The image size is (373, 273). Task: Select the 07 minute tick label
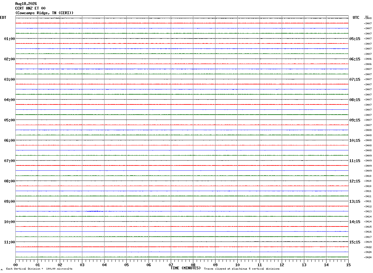[171, 265]
